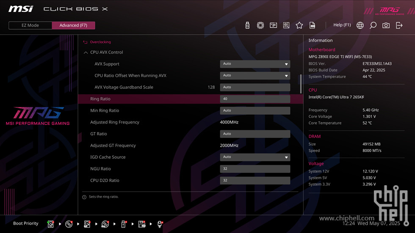The width and height of the screenshot is (415, 233).
Task: Click the GT Ratio field
Action: (255, 134)
